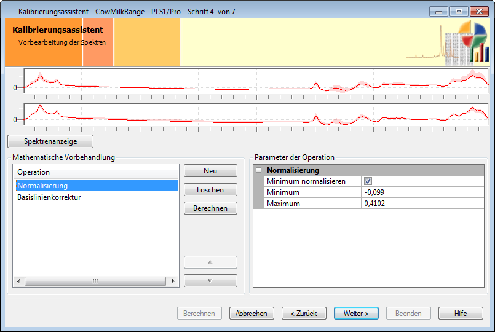Open help with the Hilfe button

[x=461, y=314]
